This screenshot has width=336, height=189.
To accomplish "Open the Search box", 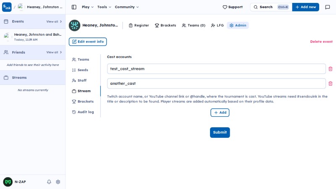I will click(x=271, y=7).
